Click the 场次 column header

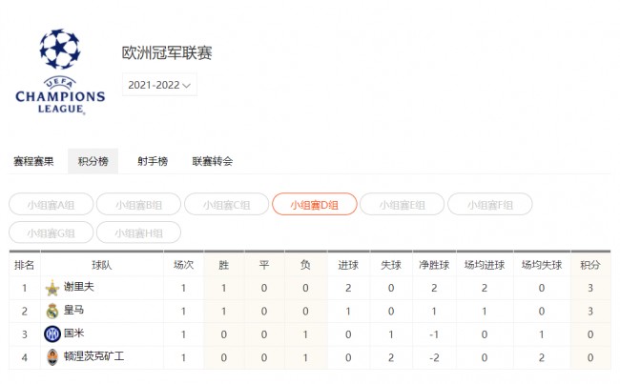click(183, 265)
